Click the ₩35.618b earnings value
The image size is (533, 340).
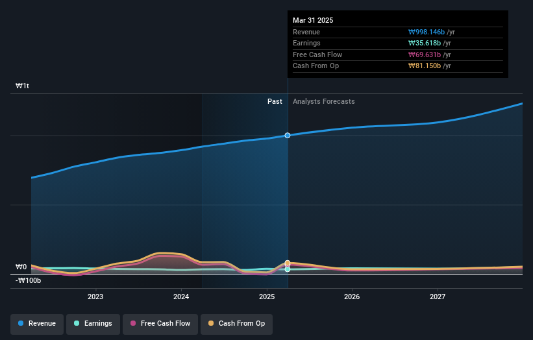point(425,43)
